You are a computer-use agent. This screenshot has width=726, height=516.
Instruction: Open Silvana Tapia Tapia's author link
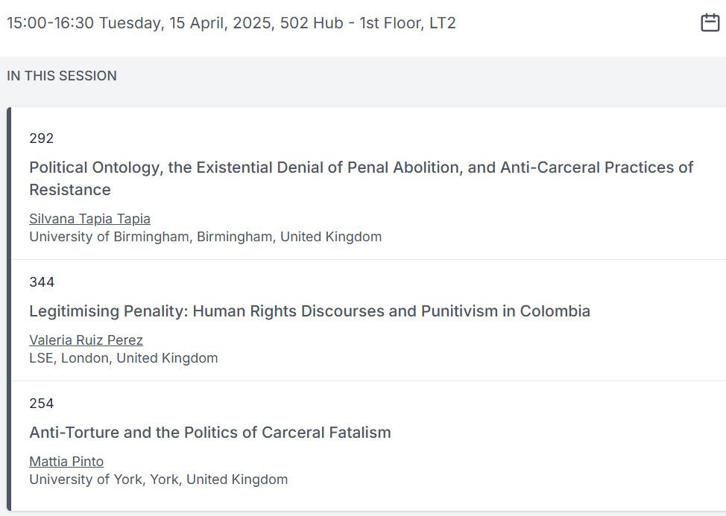point(90,219)
